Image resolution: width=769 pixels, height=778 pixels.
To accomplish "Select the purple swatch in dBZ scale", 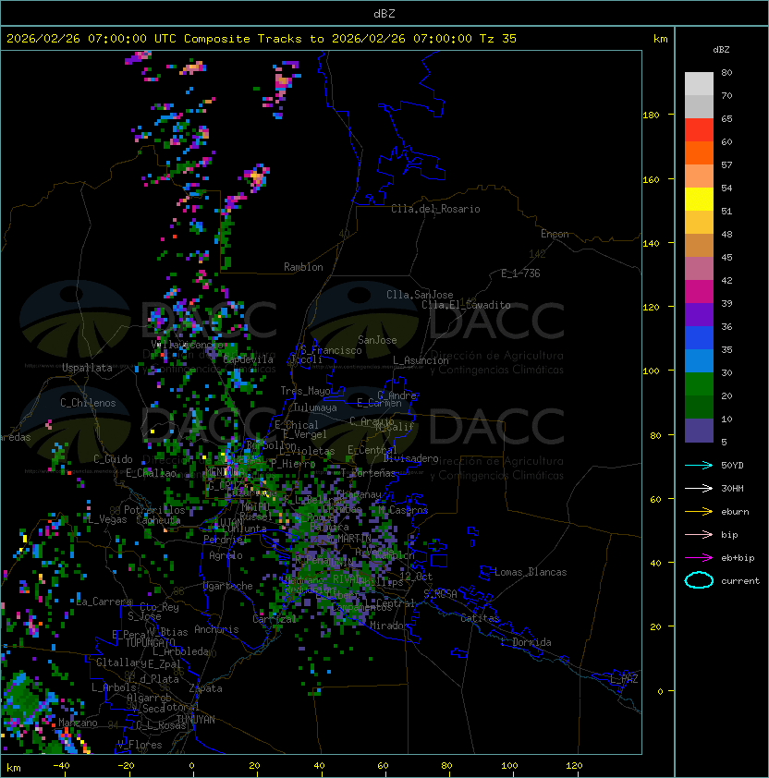I will [x=699, y=314].
